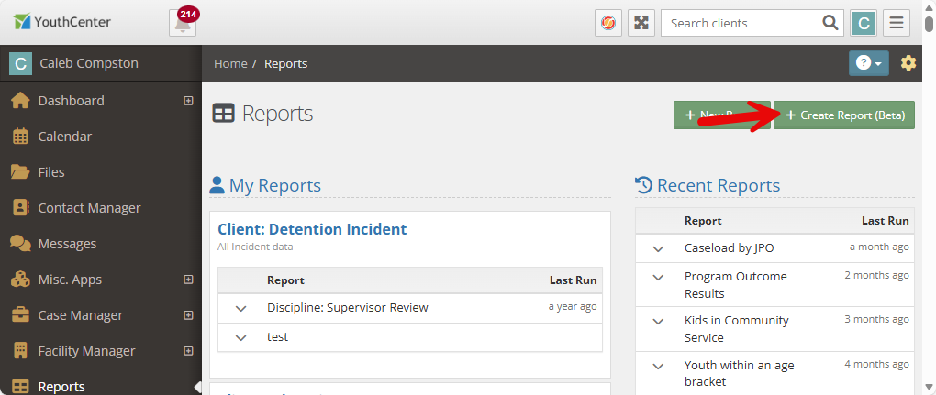
Task: Click the fullscreen expand icon in header
Action: 641,23
